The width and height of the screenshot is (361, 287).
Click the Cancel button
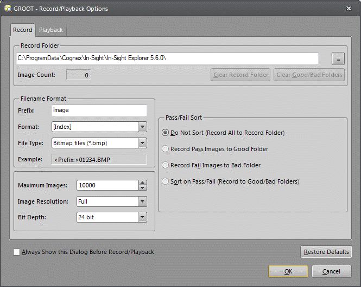pos(331,271)
